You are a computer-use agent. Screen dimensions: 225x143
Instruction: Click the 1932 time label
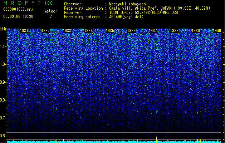[x=46, y=31]
